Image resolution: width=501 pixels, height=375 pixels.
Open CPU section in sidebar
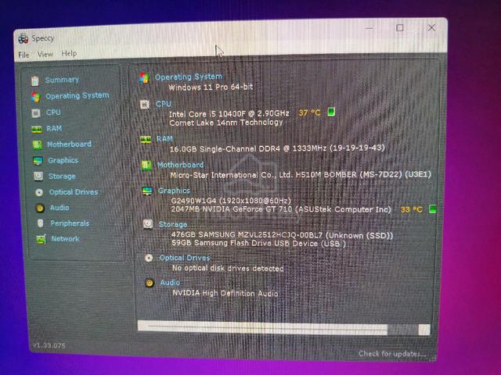click(53, 112)
